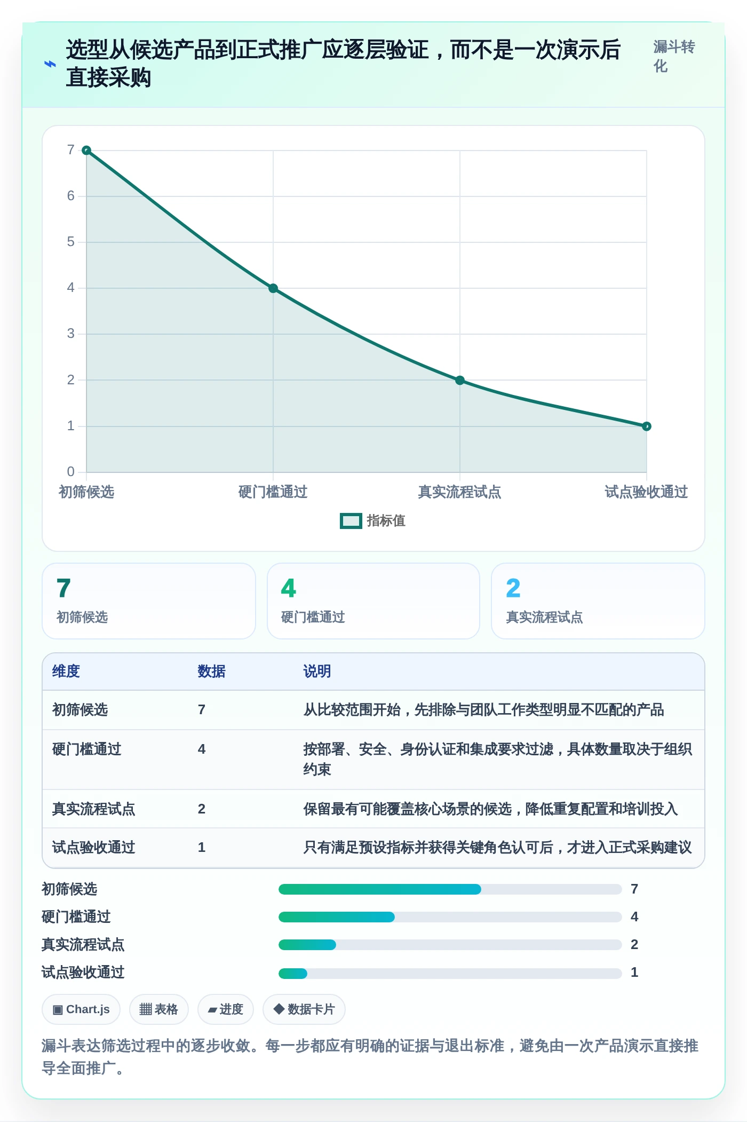
Task: Click the footer note starting 漏斗表达筛选过程
Action: coord(370,1057)
